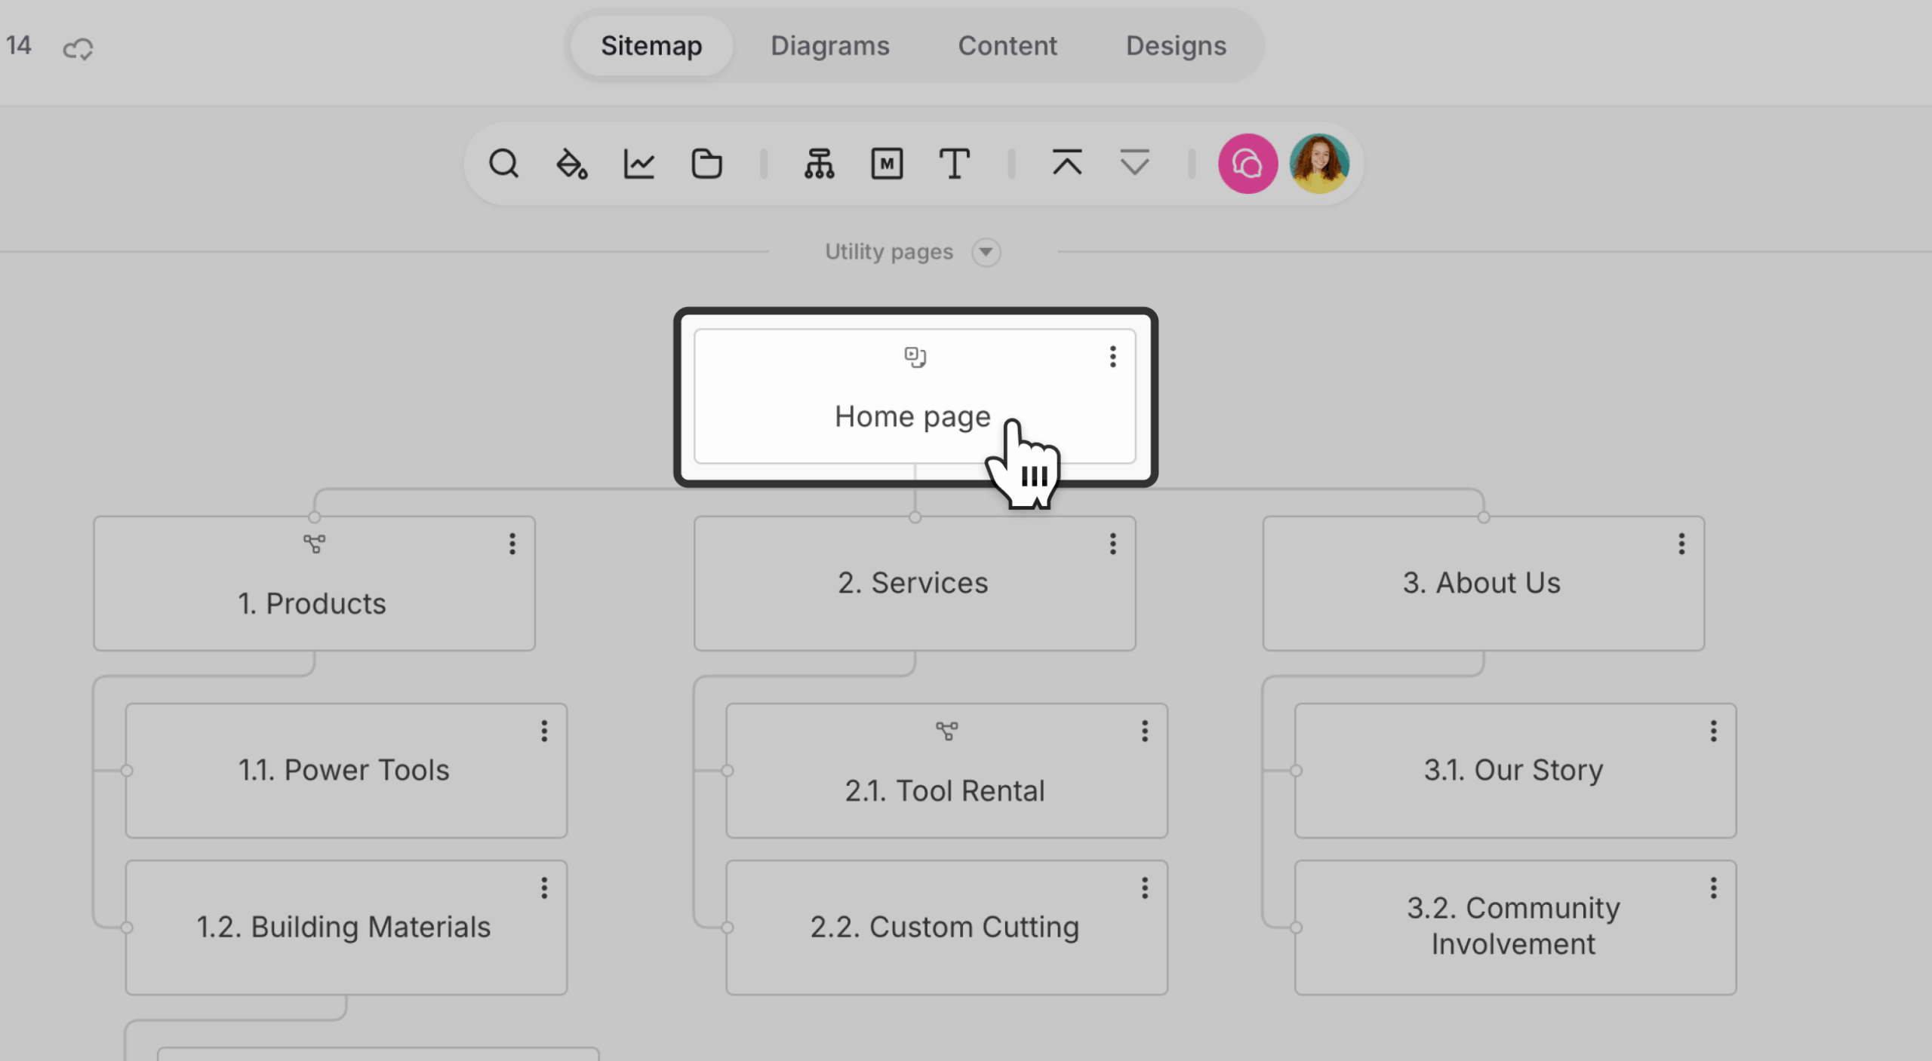The height and width of the screenshot is (1061, 1932).
Task: Click the connector node above 2. Services
Action: coord(915,517)
